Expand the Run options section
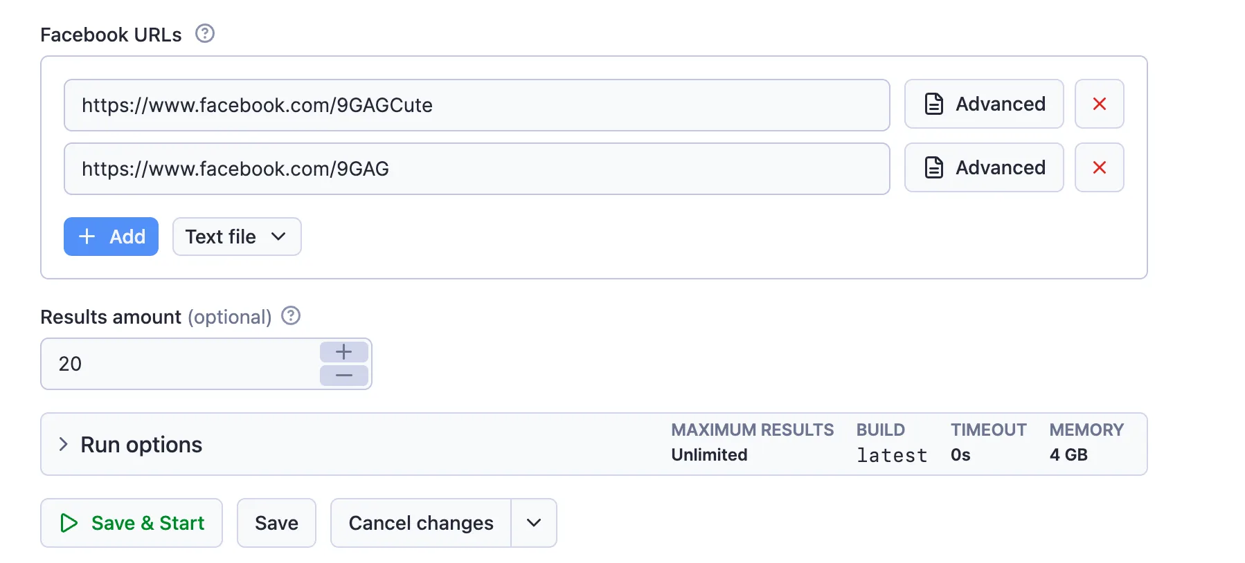Viewport: 1245px width, 563px height. coord(132,444)
